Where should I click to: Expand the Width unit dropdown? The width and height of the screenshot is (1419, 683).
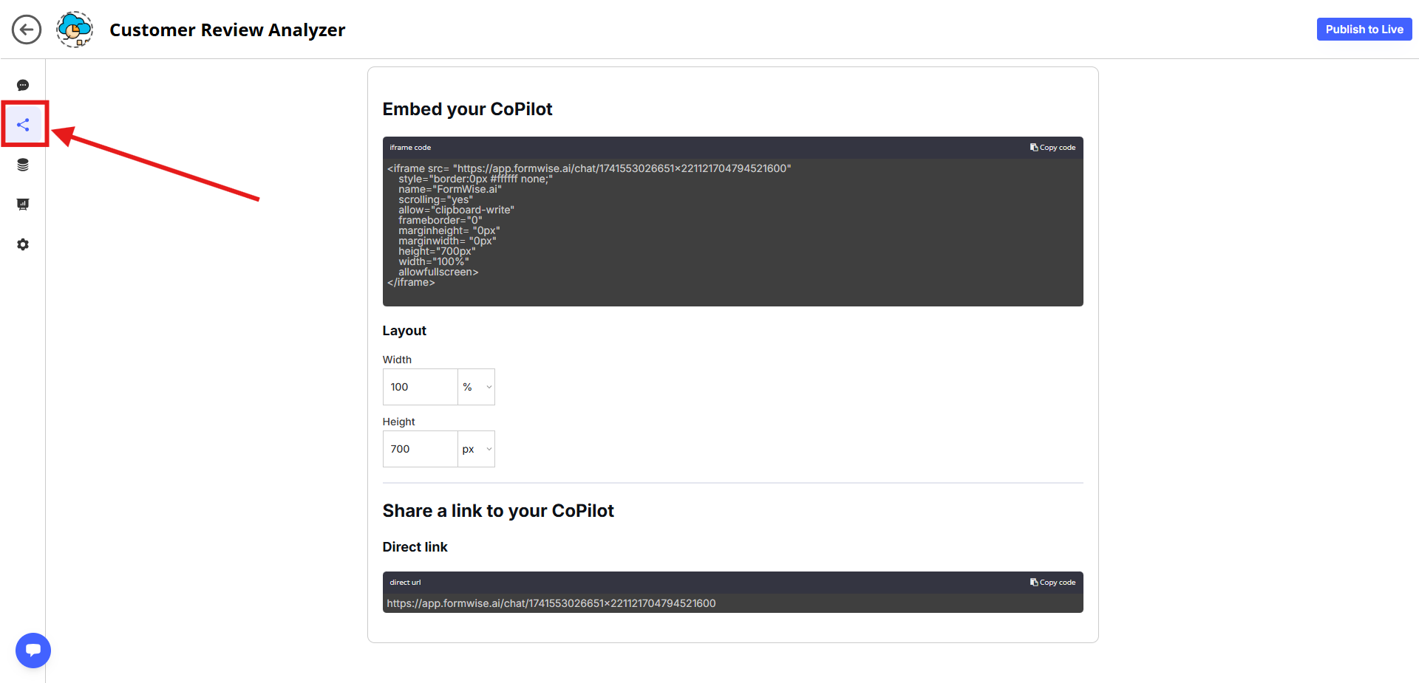477,387
